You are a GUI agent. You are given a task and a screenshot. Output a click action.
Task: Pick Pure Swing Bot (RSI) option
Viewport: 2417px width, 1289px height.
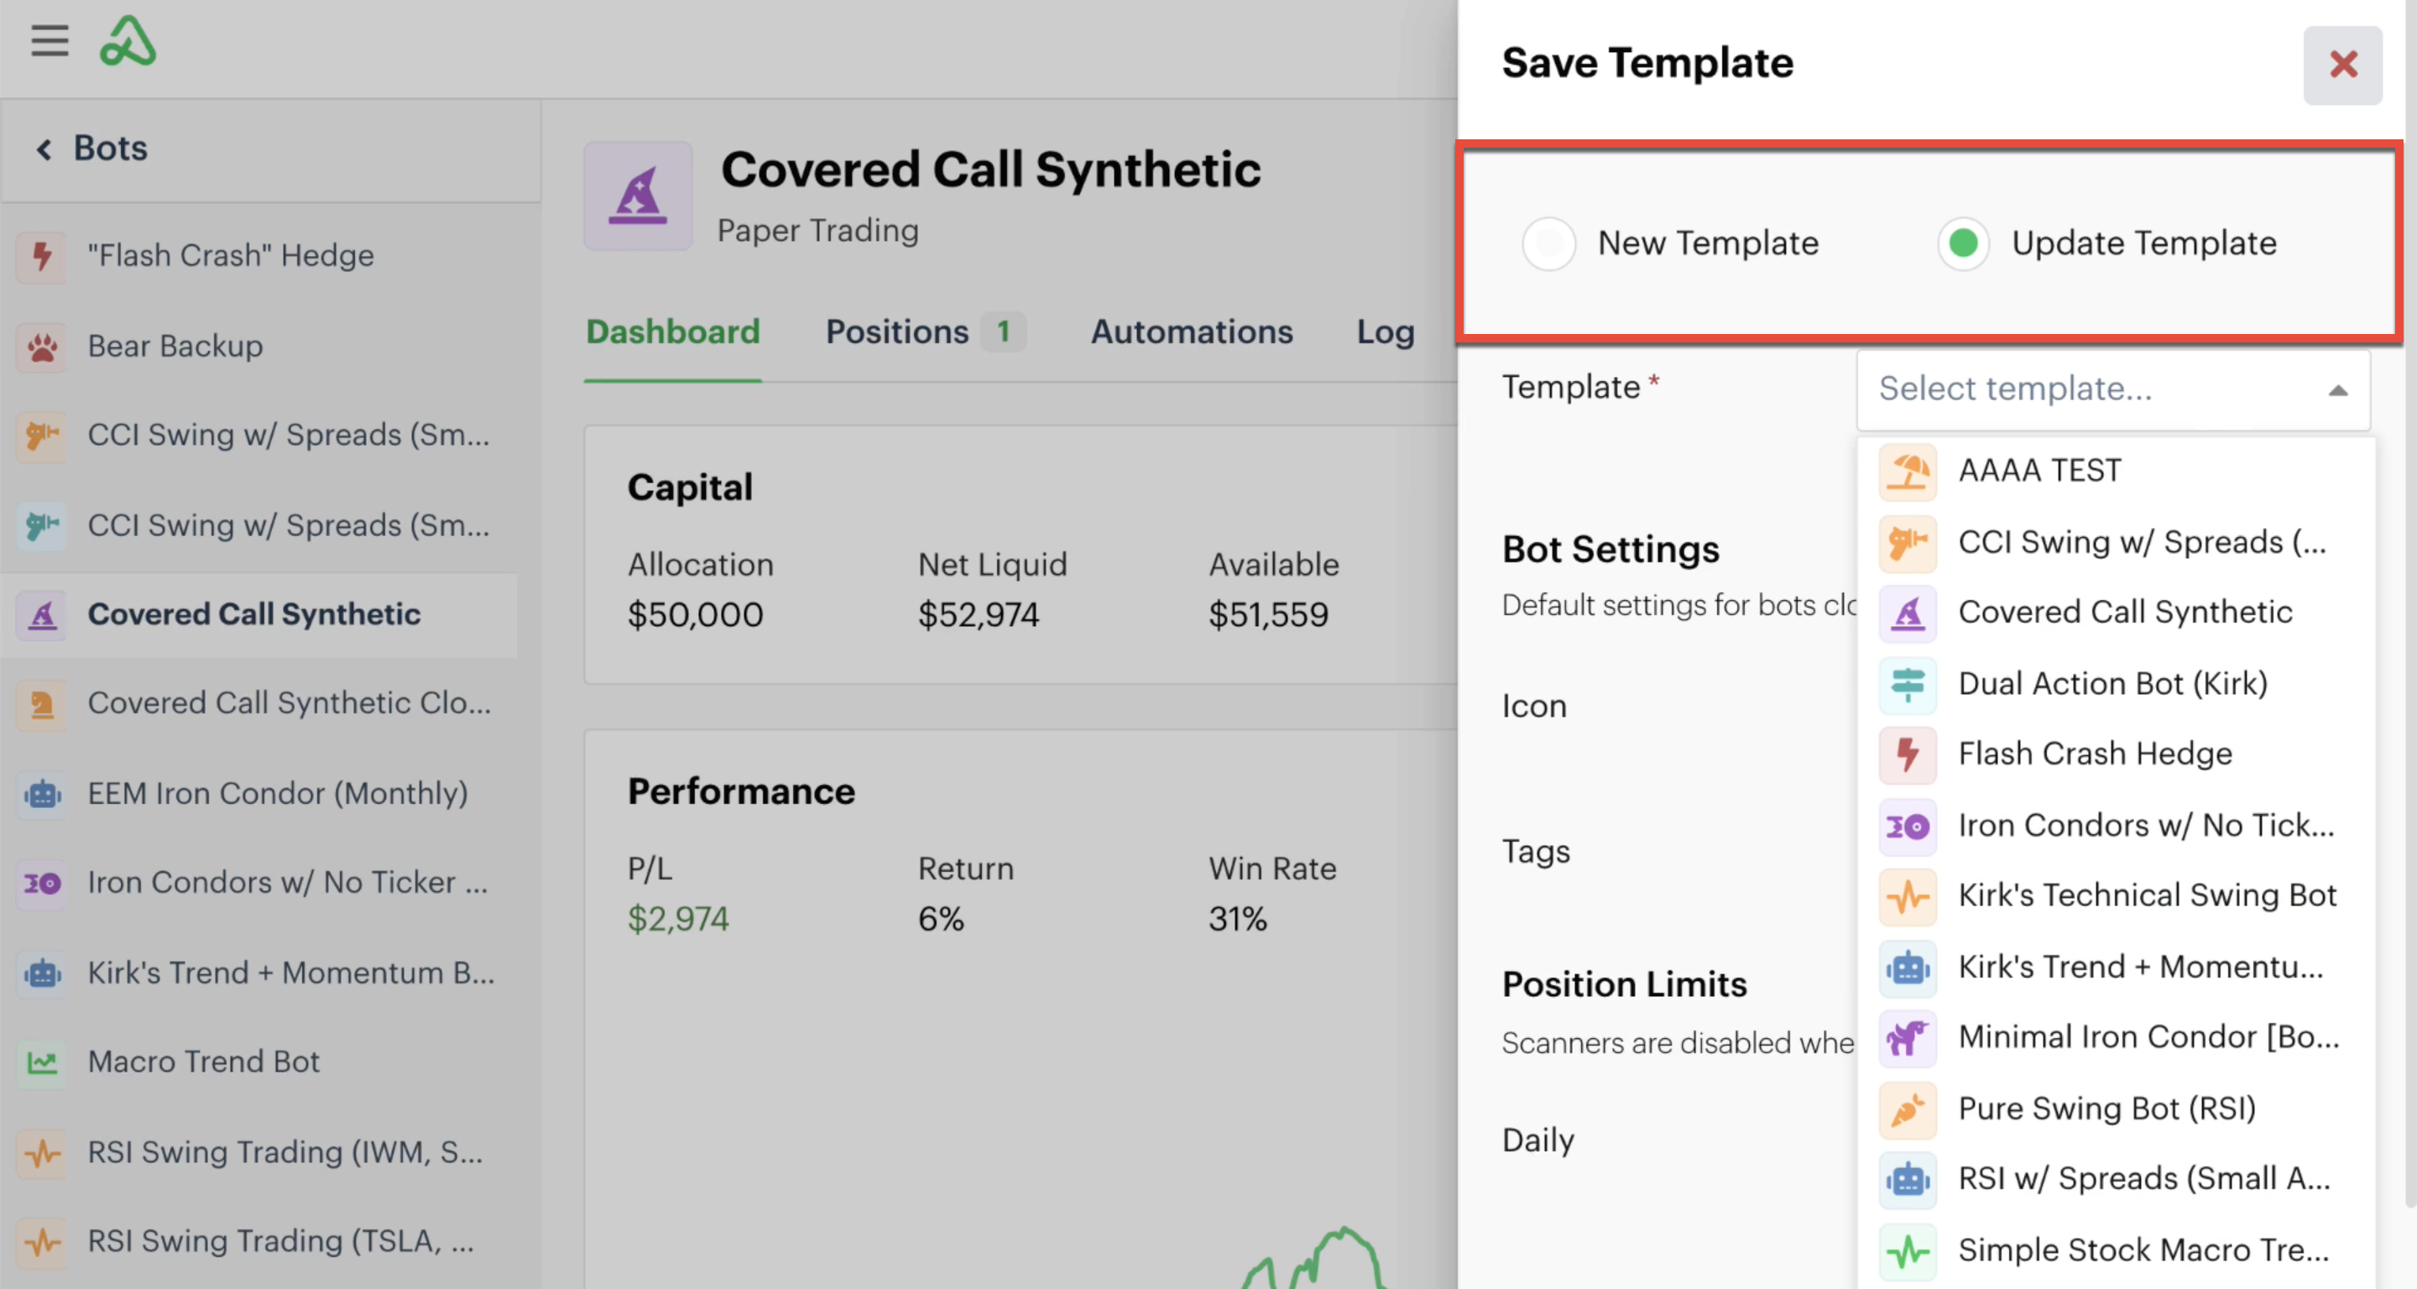click(2106, 1109)
